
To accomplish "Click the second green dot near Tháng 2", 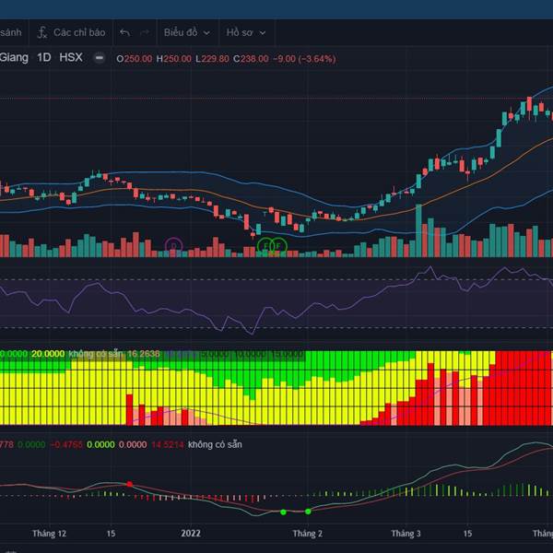I will 308,511.
